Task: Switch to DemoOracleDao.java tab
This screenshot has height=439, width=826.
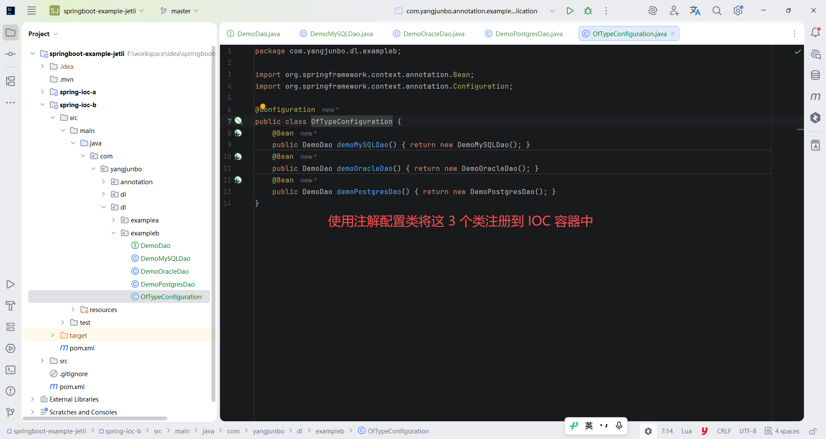Action: click(429, 34)
